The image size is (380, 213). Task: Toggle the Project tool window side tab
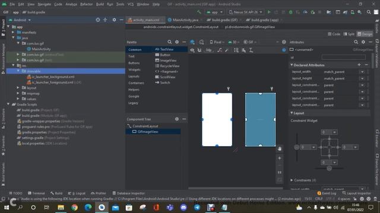[x=3, y=28]
